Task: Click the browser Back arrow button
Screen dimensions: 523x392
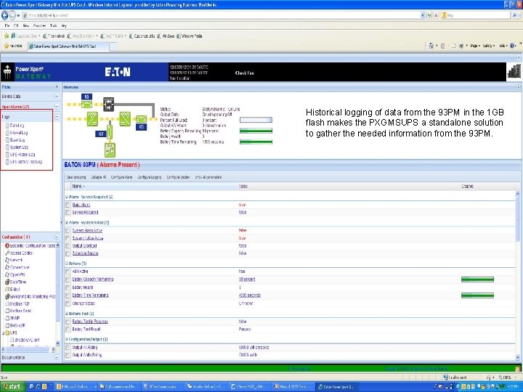Action: 4,15
